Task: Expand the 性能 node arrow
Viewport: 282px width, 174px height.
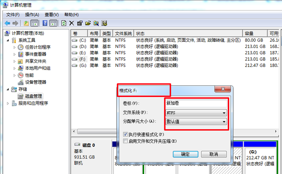Action: click(x=15, y=75)
